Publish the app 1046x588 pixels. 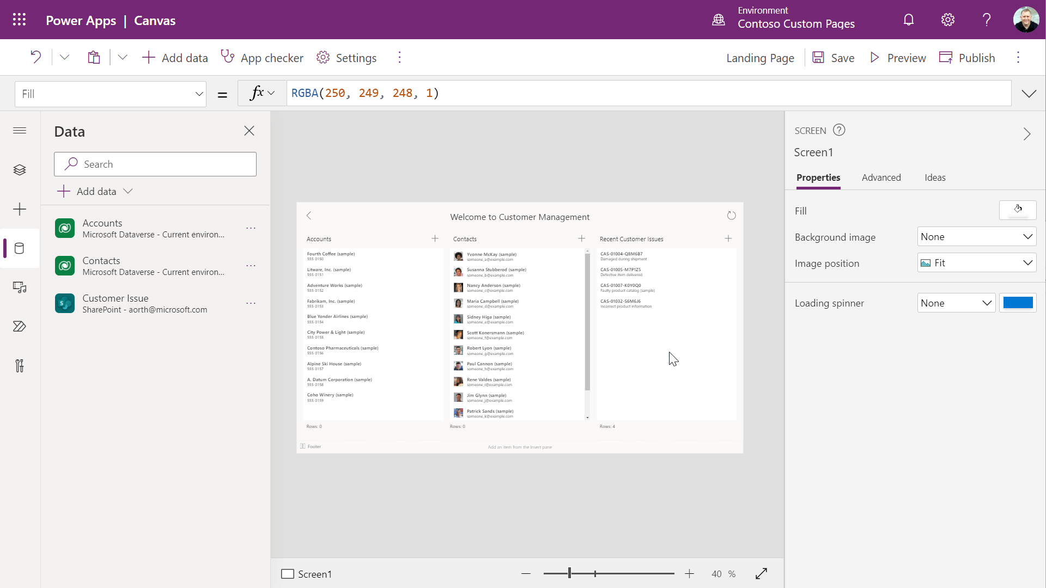pyautogui.click(x=968, y=57)
